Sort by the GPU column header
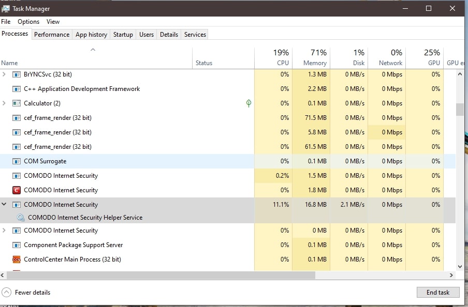This screenshot has width=468, height=307. coord(425,58)
